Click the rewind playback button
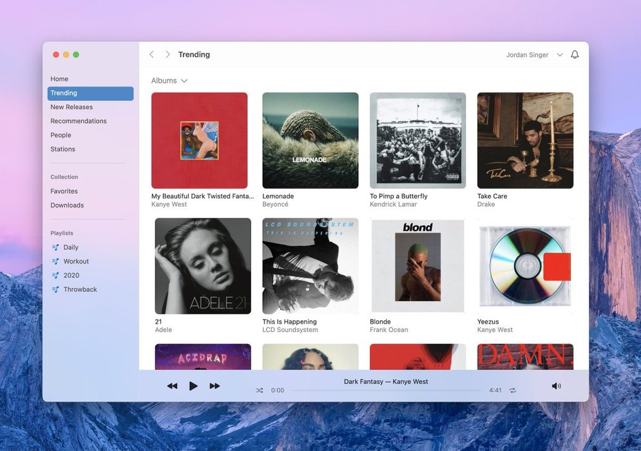This screenshot has width=641, height=451. [173, 385]
